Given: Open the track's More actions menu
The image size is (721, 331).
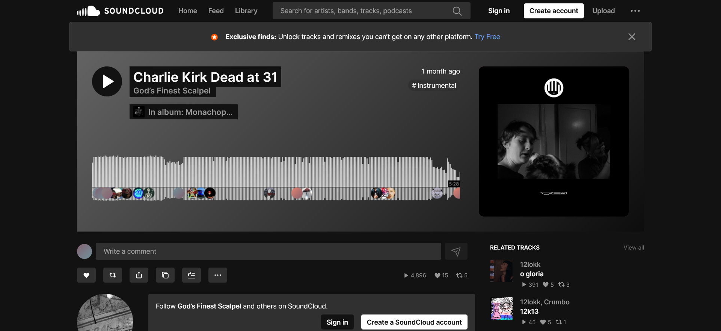Looking at the screenshot, I should [218, 275].
